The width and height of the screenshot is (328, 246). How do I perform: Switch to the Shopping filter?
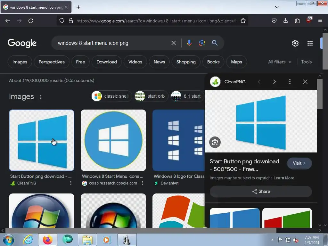[186, 62]
